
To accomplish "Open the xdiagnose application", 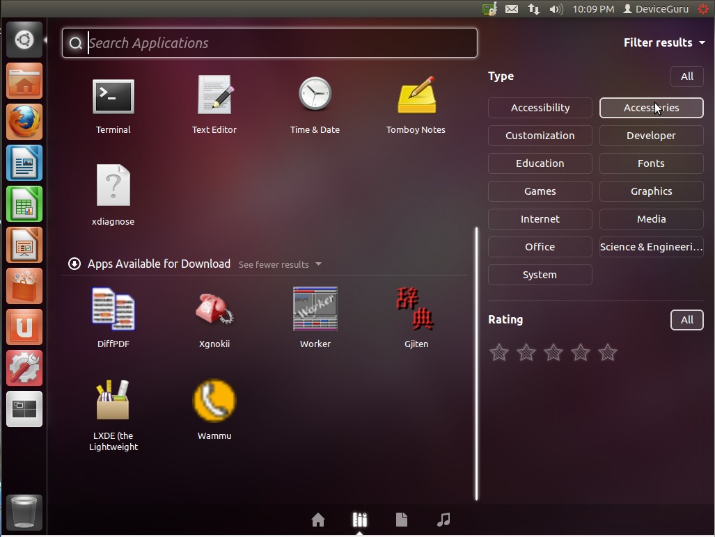I will [x=113, y=195].
